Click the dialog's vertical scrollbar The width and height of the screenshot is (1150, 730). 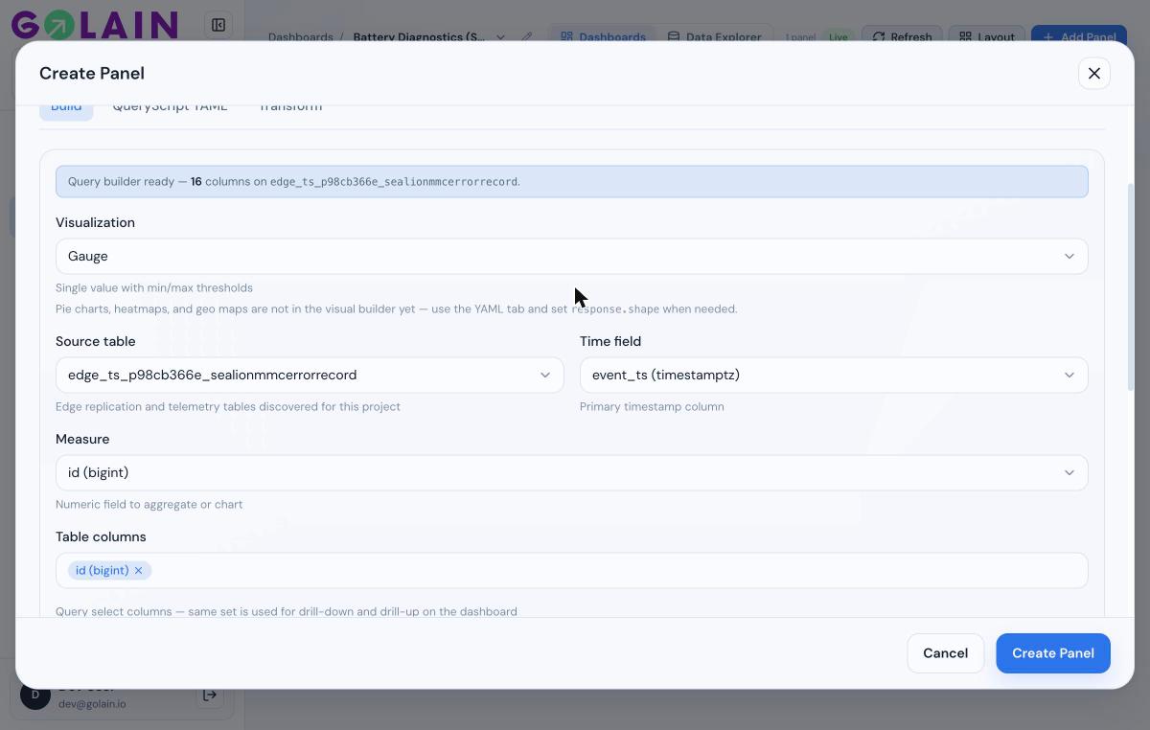[x=1131, y=287]
